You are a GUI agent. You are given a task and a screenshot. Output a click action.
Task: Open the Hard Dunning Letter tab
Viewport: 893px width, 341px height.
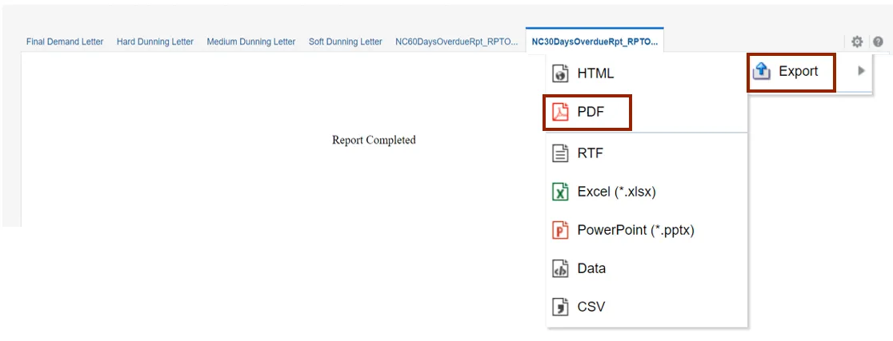click(155, 42)
